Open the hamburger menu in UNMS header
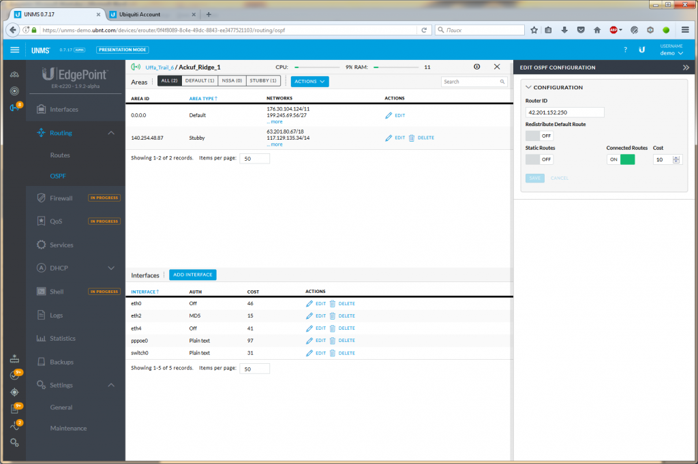698x464 pixels. coord(15,50)
